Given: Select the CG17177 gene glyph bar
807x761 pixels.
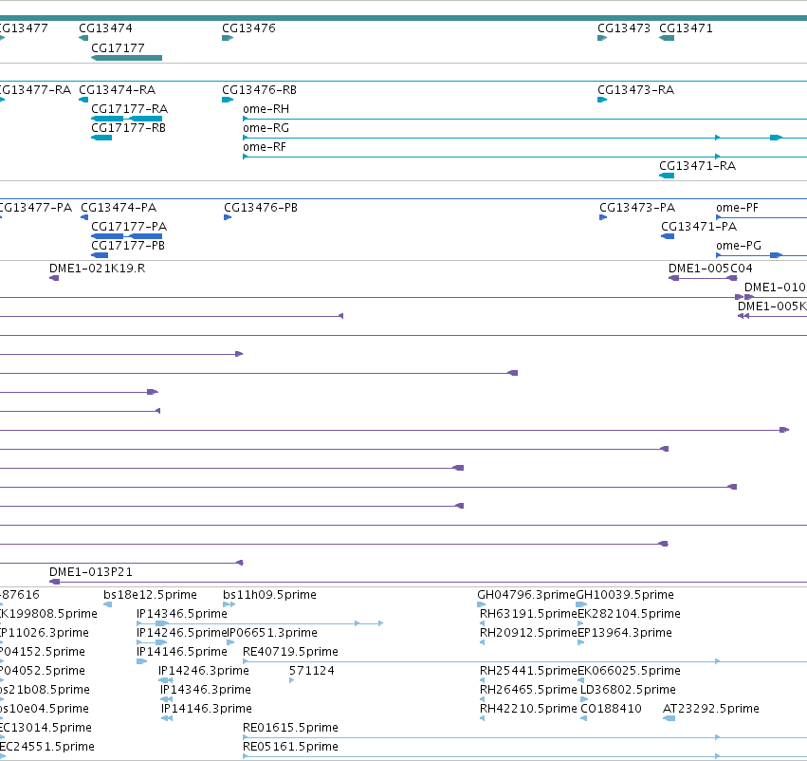Looking at the screenshot, I should point(127,58).
